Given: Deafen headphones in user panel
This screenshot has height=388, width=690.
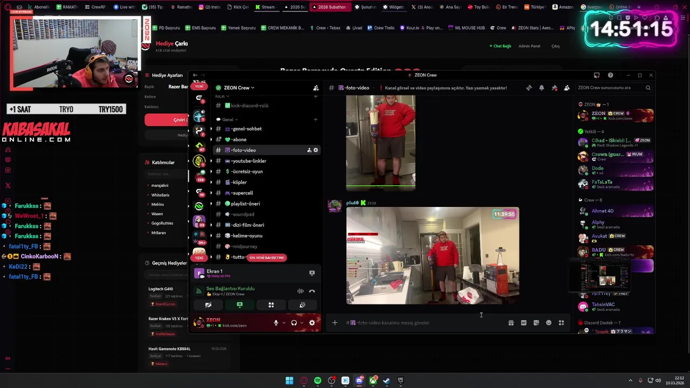Looking at the screenshot, I should tap(294, 323).
